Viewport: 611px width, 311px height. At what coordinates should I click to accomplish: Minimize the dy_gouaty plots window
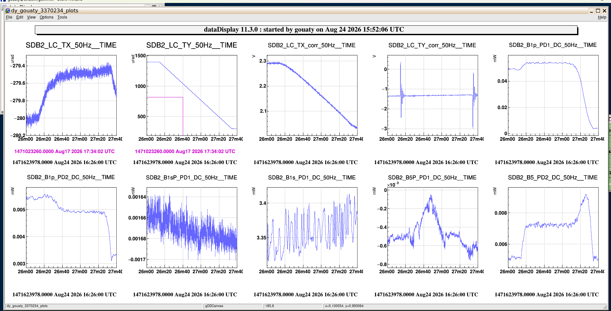(x=591, y=11)
